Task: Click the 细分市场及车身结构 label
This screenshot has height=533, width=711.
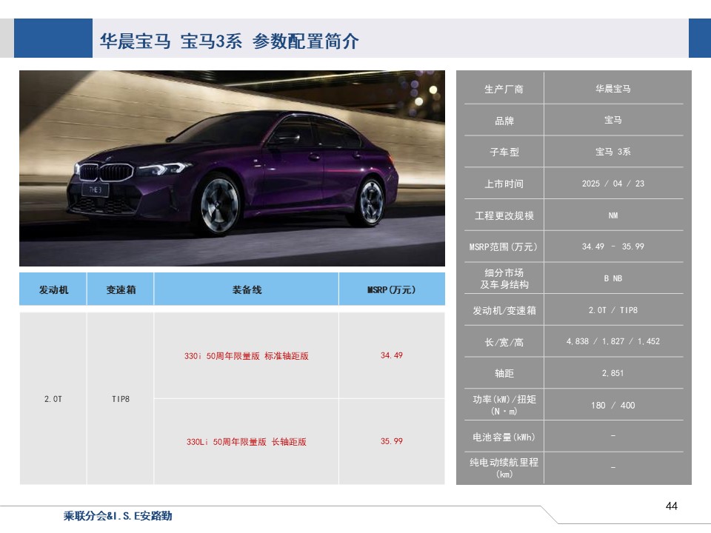Action: [x=504, y=278]
